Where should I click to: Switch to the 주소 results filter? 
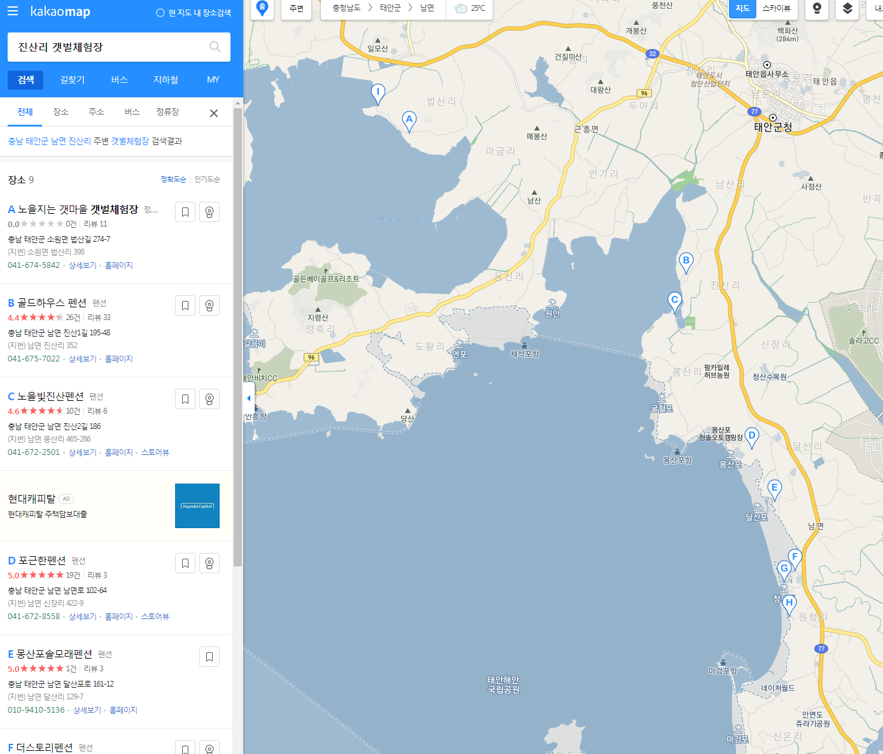(96, 112)
